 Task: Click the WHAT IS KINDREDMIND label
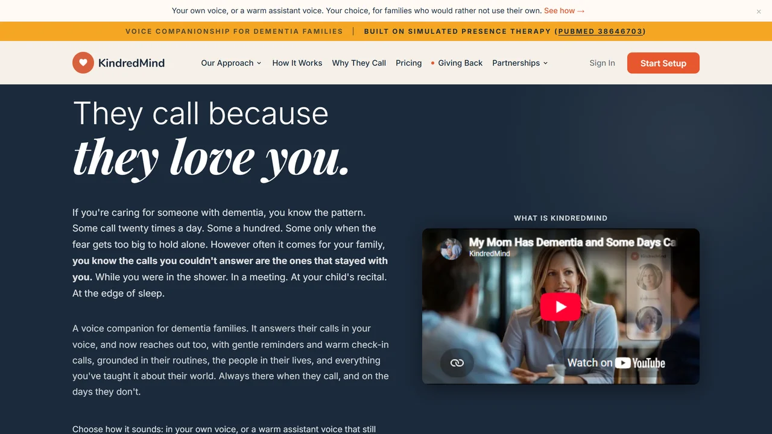point(561,218)
